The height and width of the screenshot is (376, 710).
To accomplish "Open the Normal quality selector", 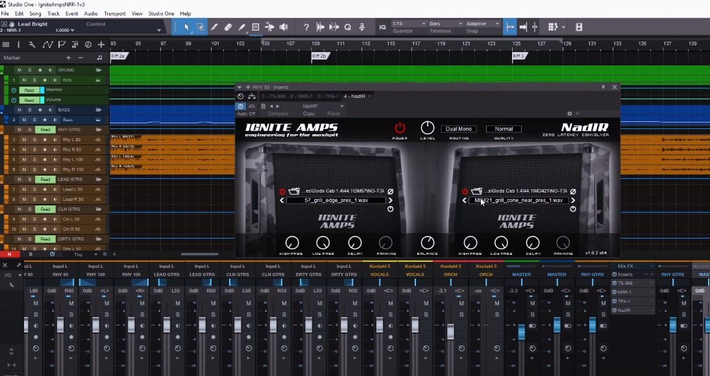I will (504, 129).
